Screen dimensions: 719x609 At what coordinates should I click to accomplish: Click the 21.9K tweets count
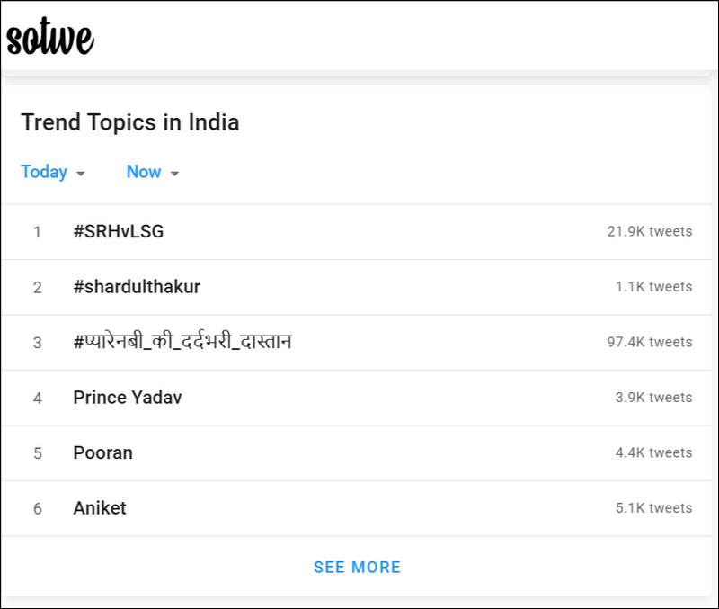coord(650,231)
